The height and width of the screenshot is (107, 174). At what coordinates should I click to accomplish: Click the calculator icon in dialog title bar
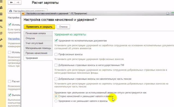tap(173, 14)
